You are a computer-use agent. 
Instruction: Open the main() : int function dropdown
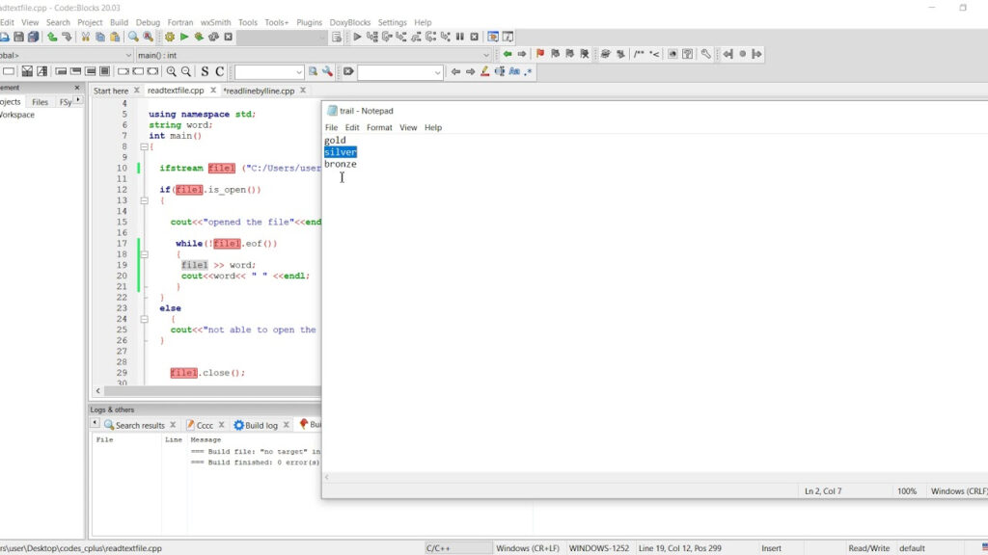click(314, 55)
